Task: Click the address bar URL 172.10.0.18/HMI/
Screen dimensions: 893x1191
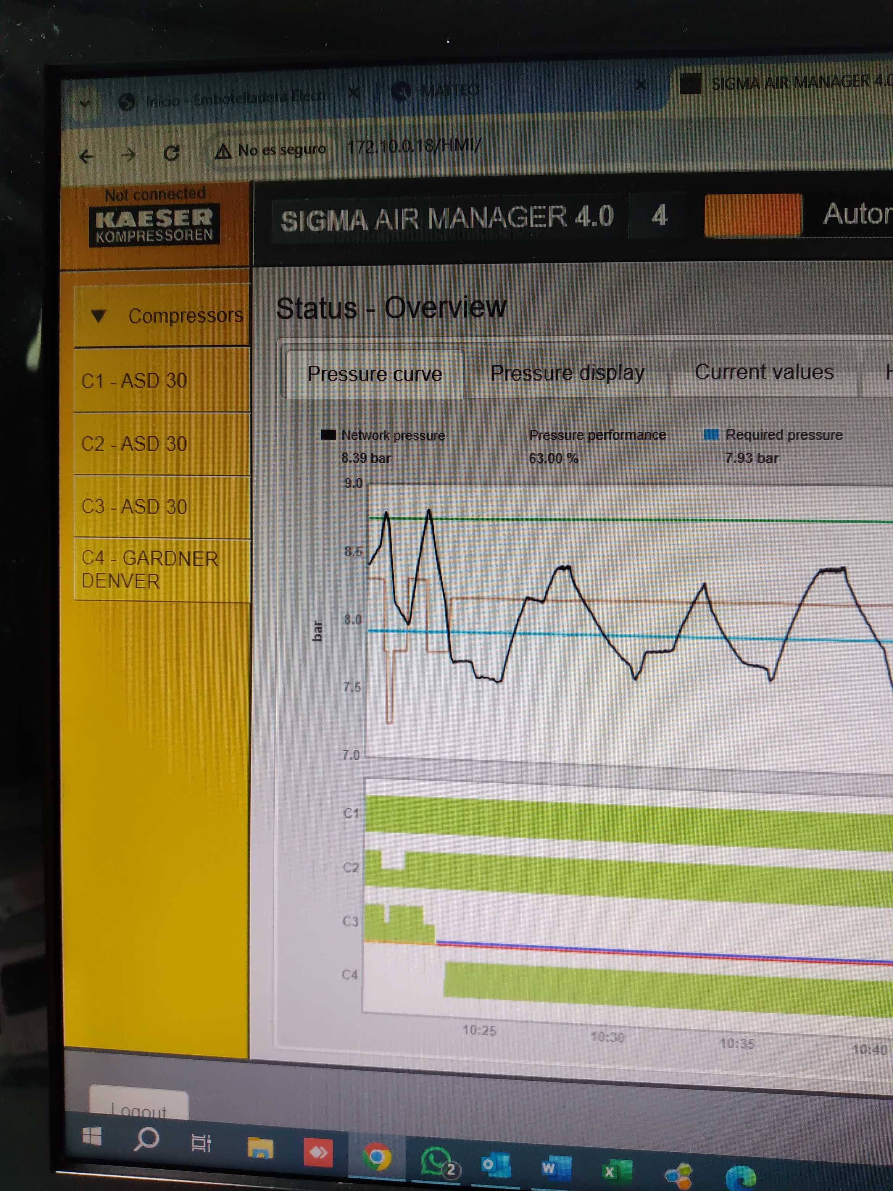Action: click(414, 147)
